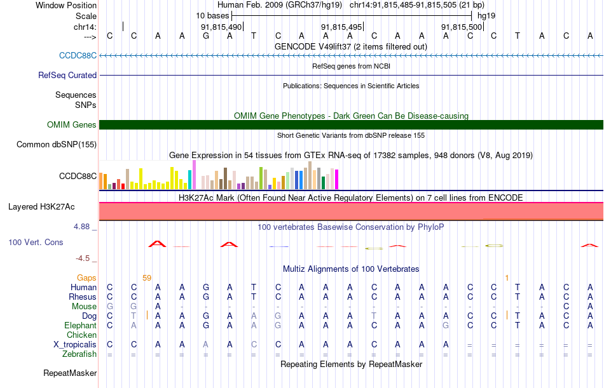This screenshot has height=388, width=604.
Task: Click the Repeating Elements by RepeatMasker title
Action: 351,364
